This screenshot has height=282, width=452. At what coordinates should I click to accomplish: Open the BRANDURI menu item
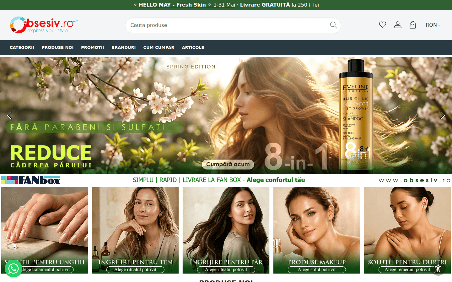coord(124,48)
